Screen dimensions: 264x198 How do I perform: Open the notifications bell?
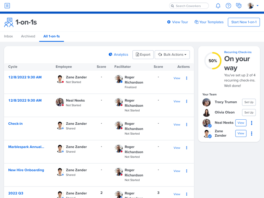[x=218, y=6]
